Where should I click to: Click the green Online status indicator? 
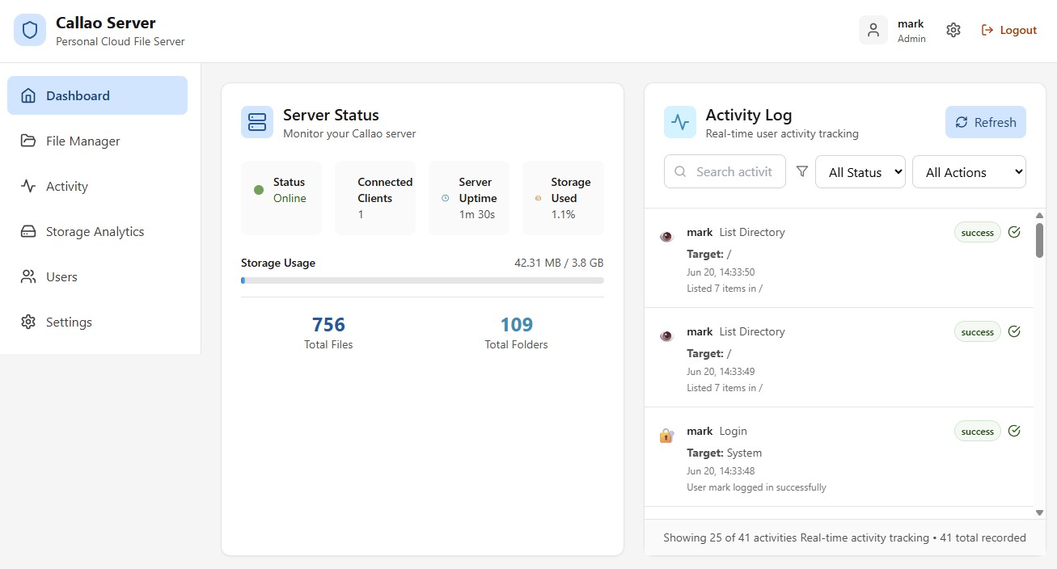coord(259,190)
